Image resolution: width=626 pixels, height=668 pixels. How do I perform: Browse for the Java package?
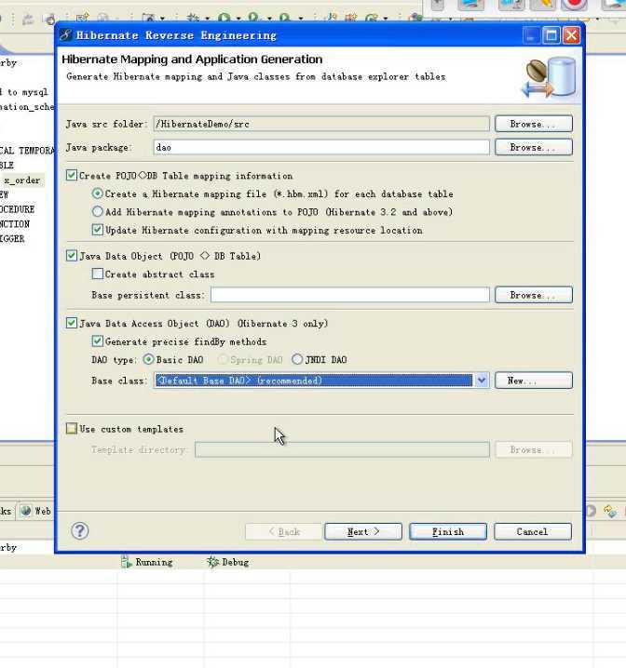click(534, 147)
